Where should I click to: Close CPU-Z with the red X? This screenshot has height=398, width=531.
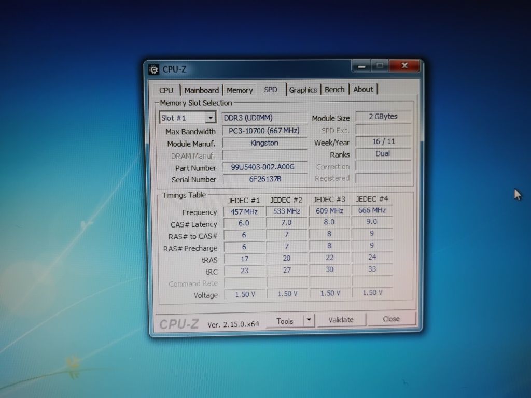coord(404,65)
